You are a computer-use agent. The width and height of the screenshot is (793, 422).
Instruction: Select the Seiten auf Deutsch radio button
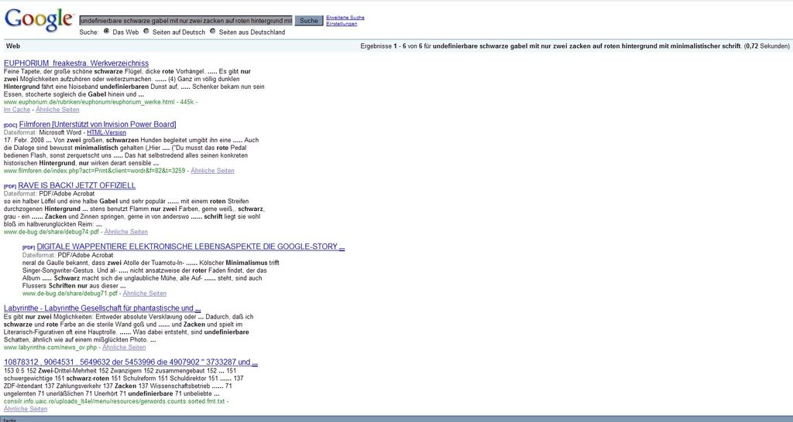click(146, 31)
